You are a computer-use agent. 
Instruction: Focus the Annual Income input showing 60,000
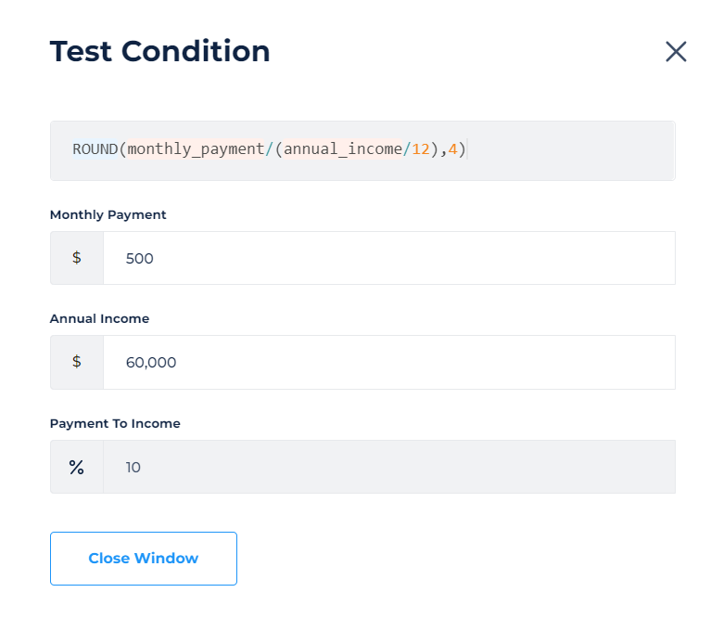click(x=388, y=362)
